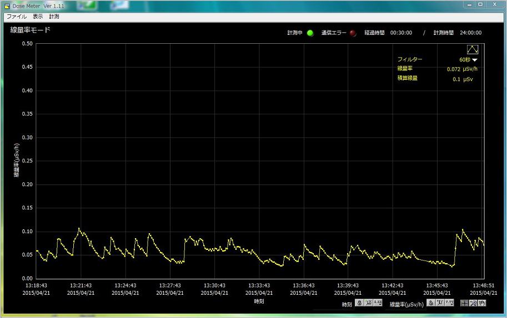Click the 0.50 y-axis maximum value
The image size is (507, 318).
(x=26, y=44)
